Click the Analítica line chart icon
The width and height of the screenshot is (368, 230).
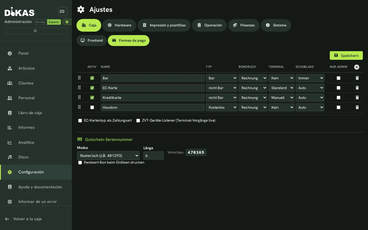(10, 142)
